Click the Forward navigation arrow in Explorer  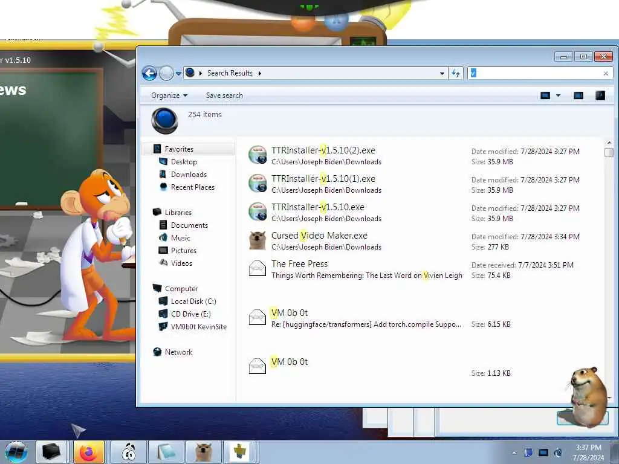tap(166, 73)
